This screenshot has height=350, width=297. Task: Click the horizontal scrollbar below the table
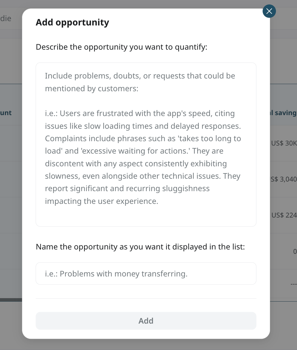click(11, 300)
